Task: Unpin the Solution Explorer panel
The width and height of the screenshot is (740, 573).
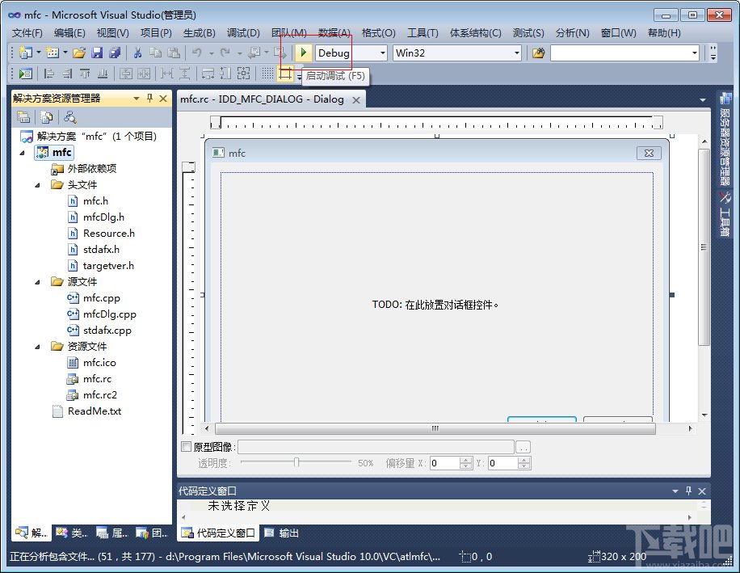Action: pyautogui.click(x=149, y=99)
